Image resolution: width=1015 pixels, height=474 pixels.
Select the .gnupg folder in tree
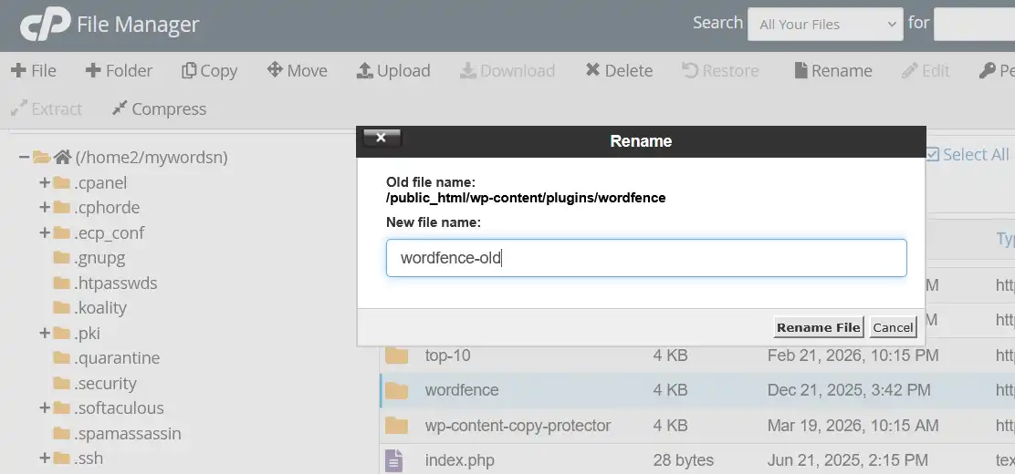99,258
